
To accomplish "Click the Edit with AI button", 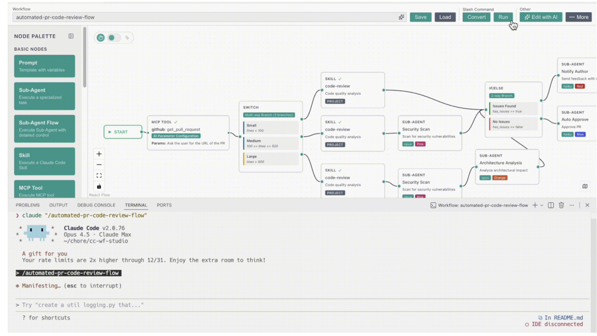I will pyautogui.click(x=541, y=17).
